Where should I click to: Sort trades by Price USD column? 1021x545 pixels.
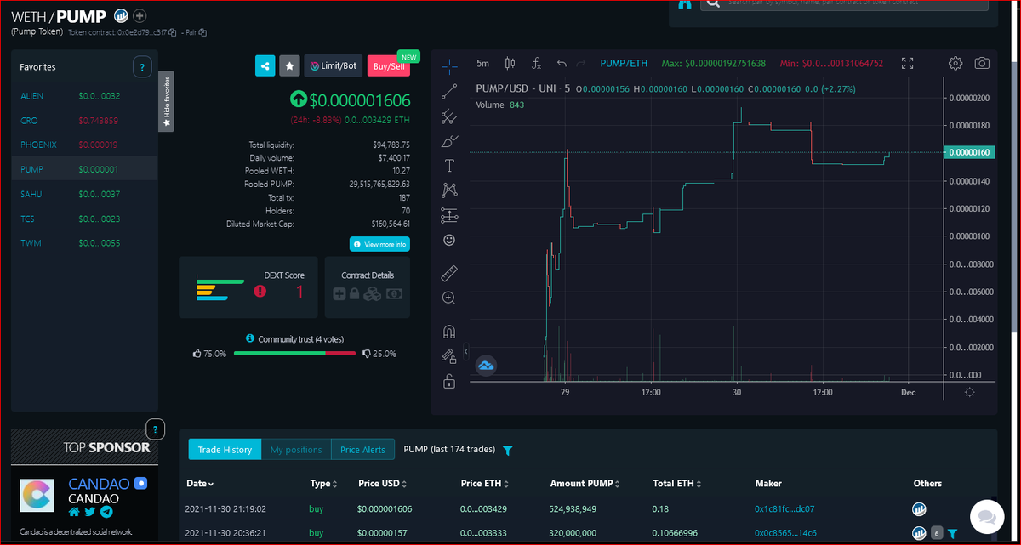click(x=383, y=484)
